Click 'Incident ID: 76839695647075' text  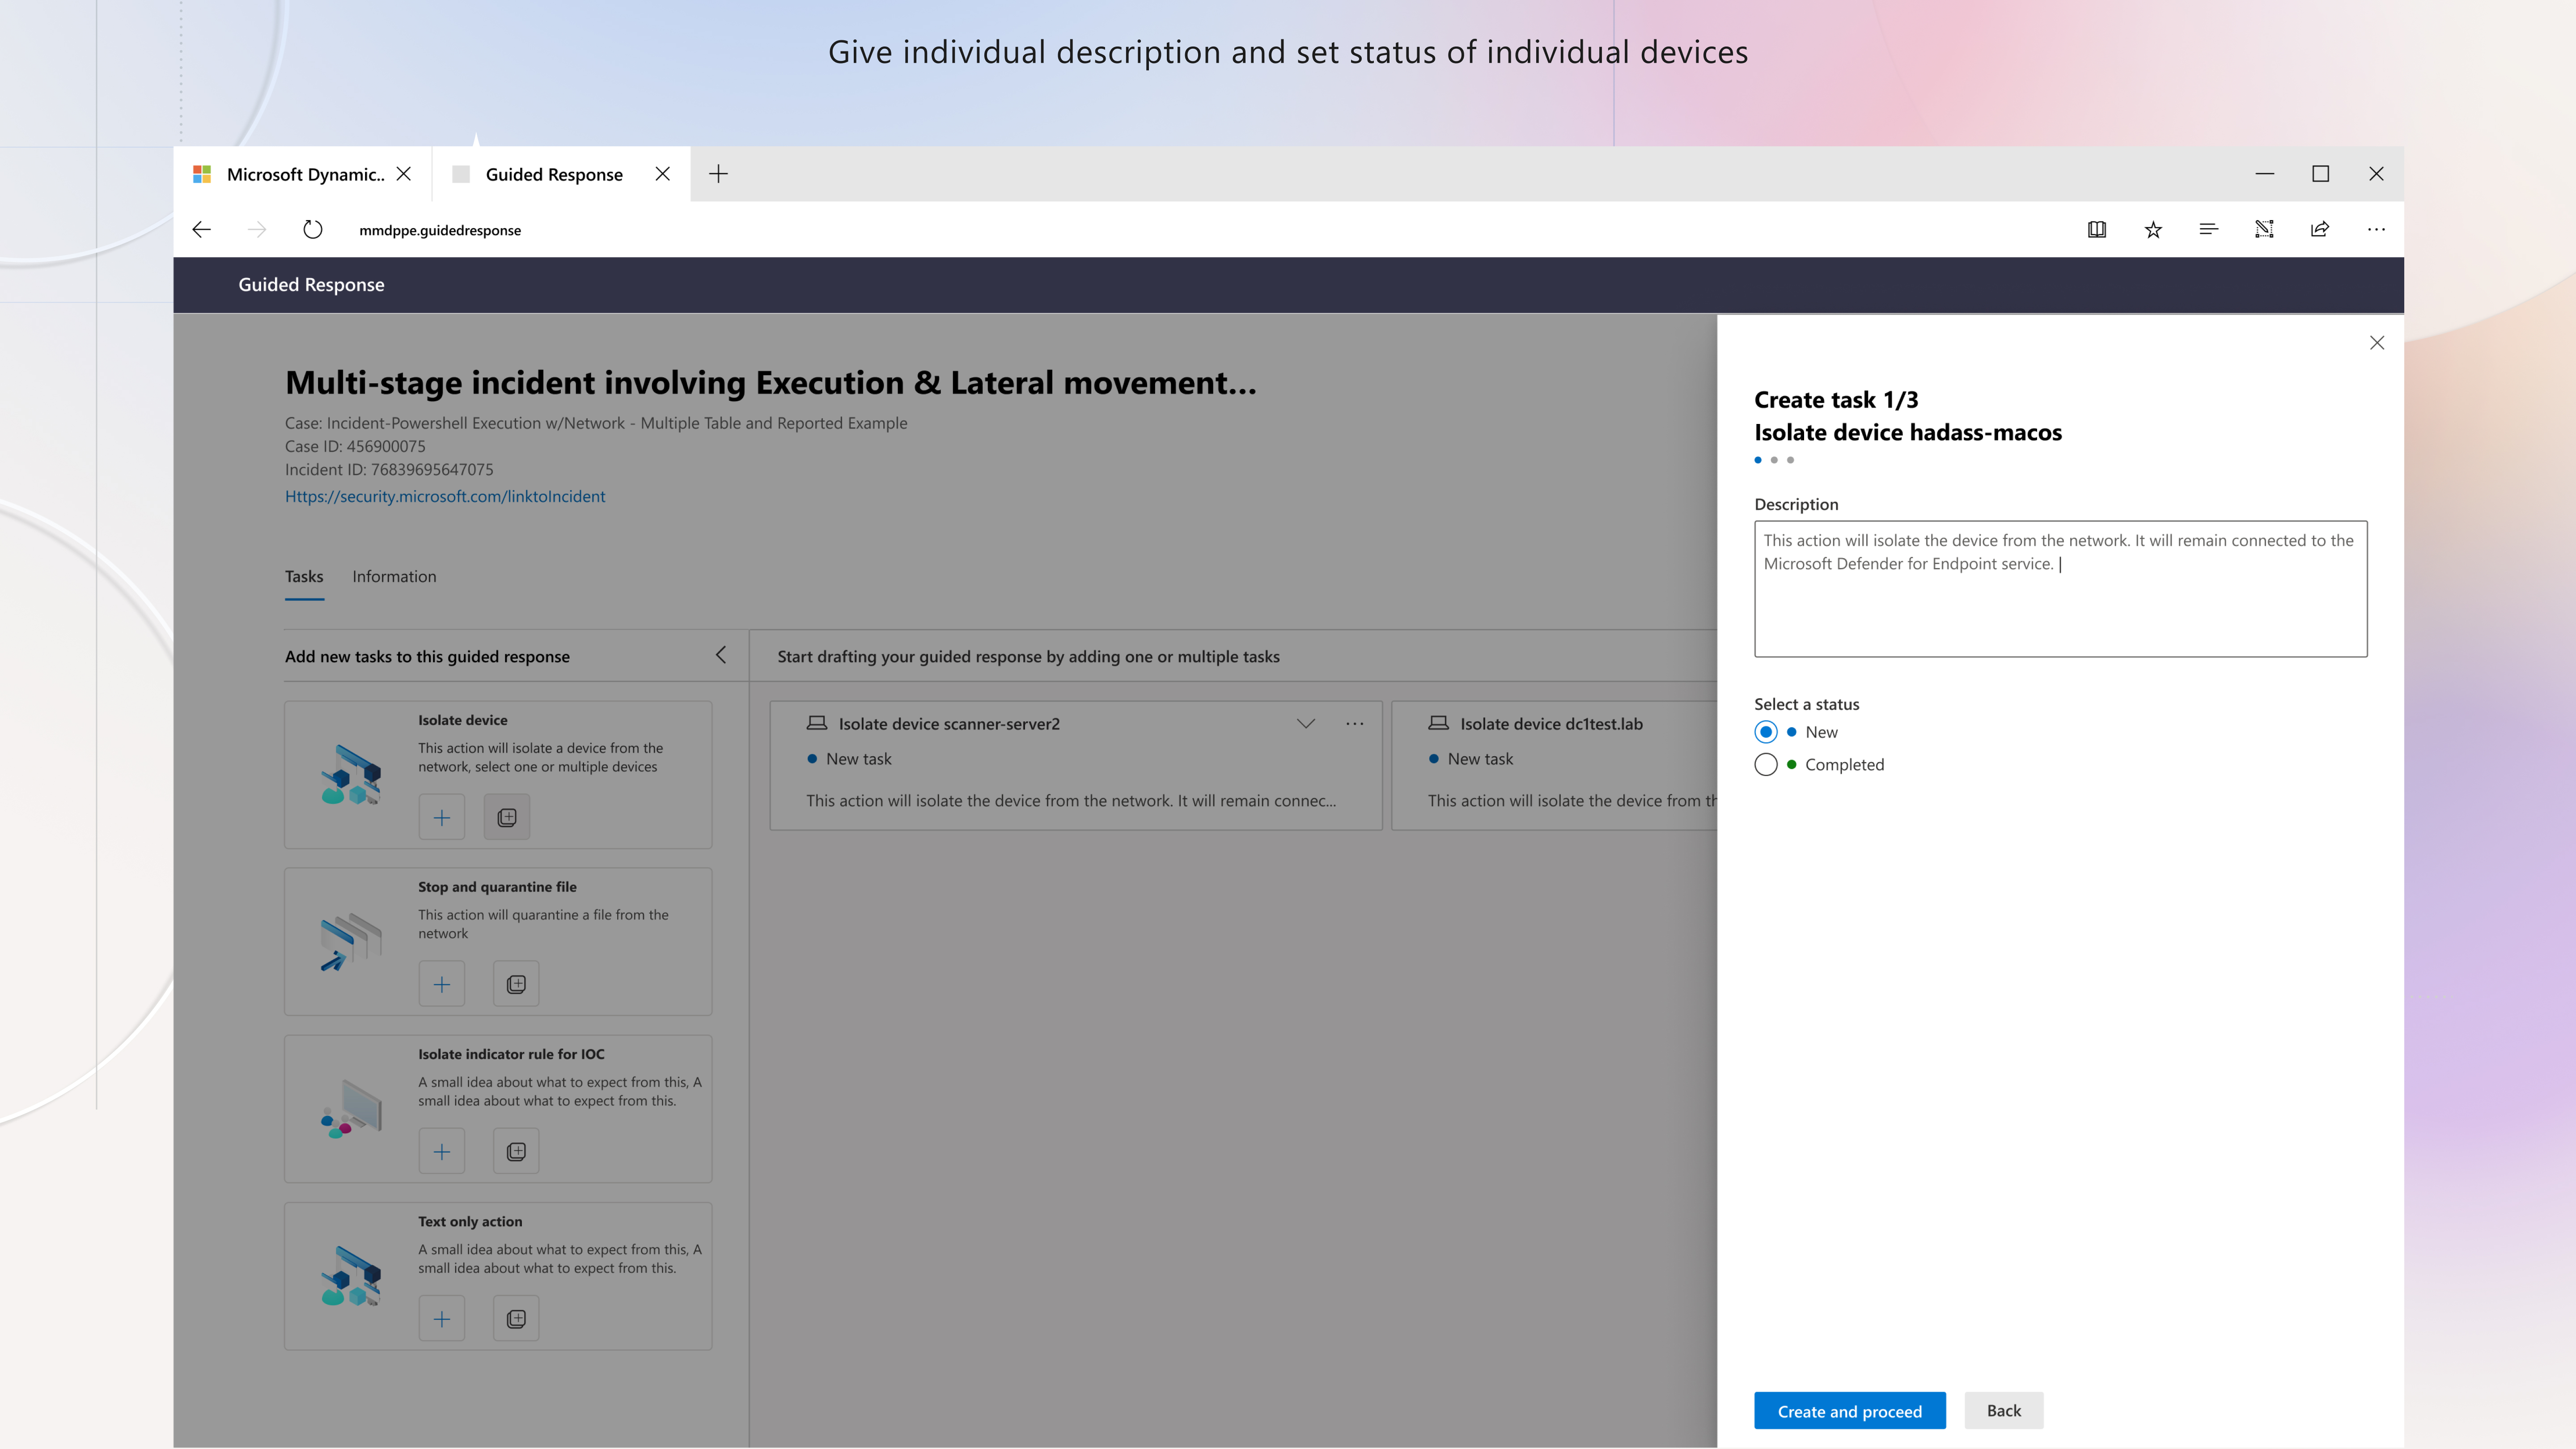tap(389, 470)
